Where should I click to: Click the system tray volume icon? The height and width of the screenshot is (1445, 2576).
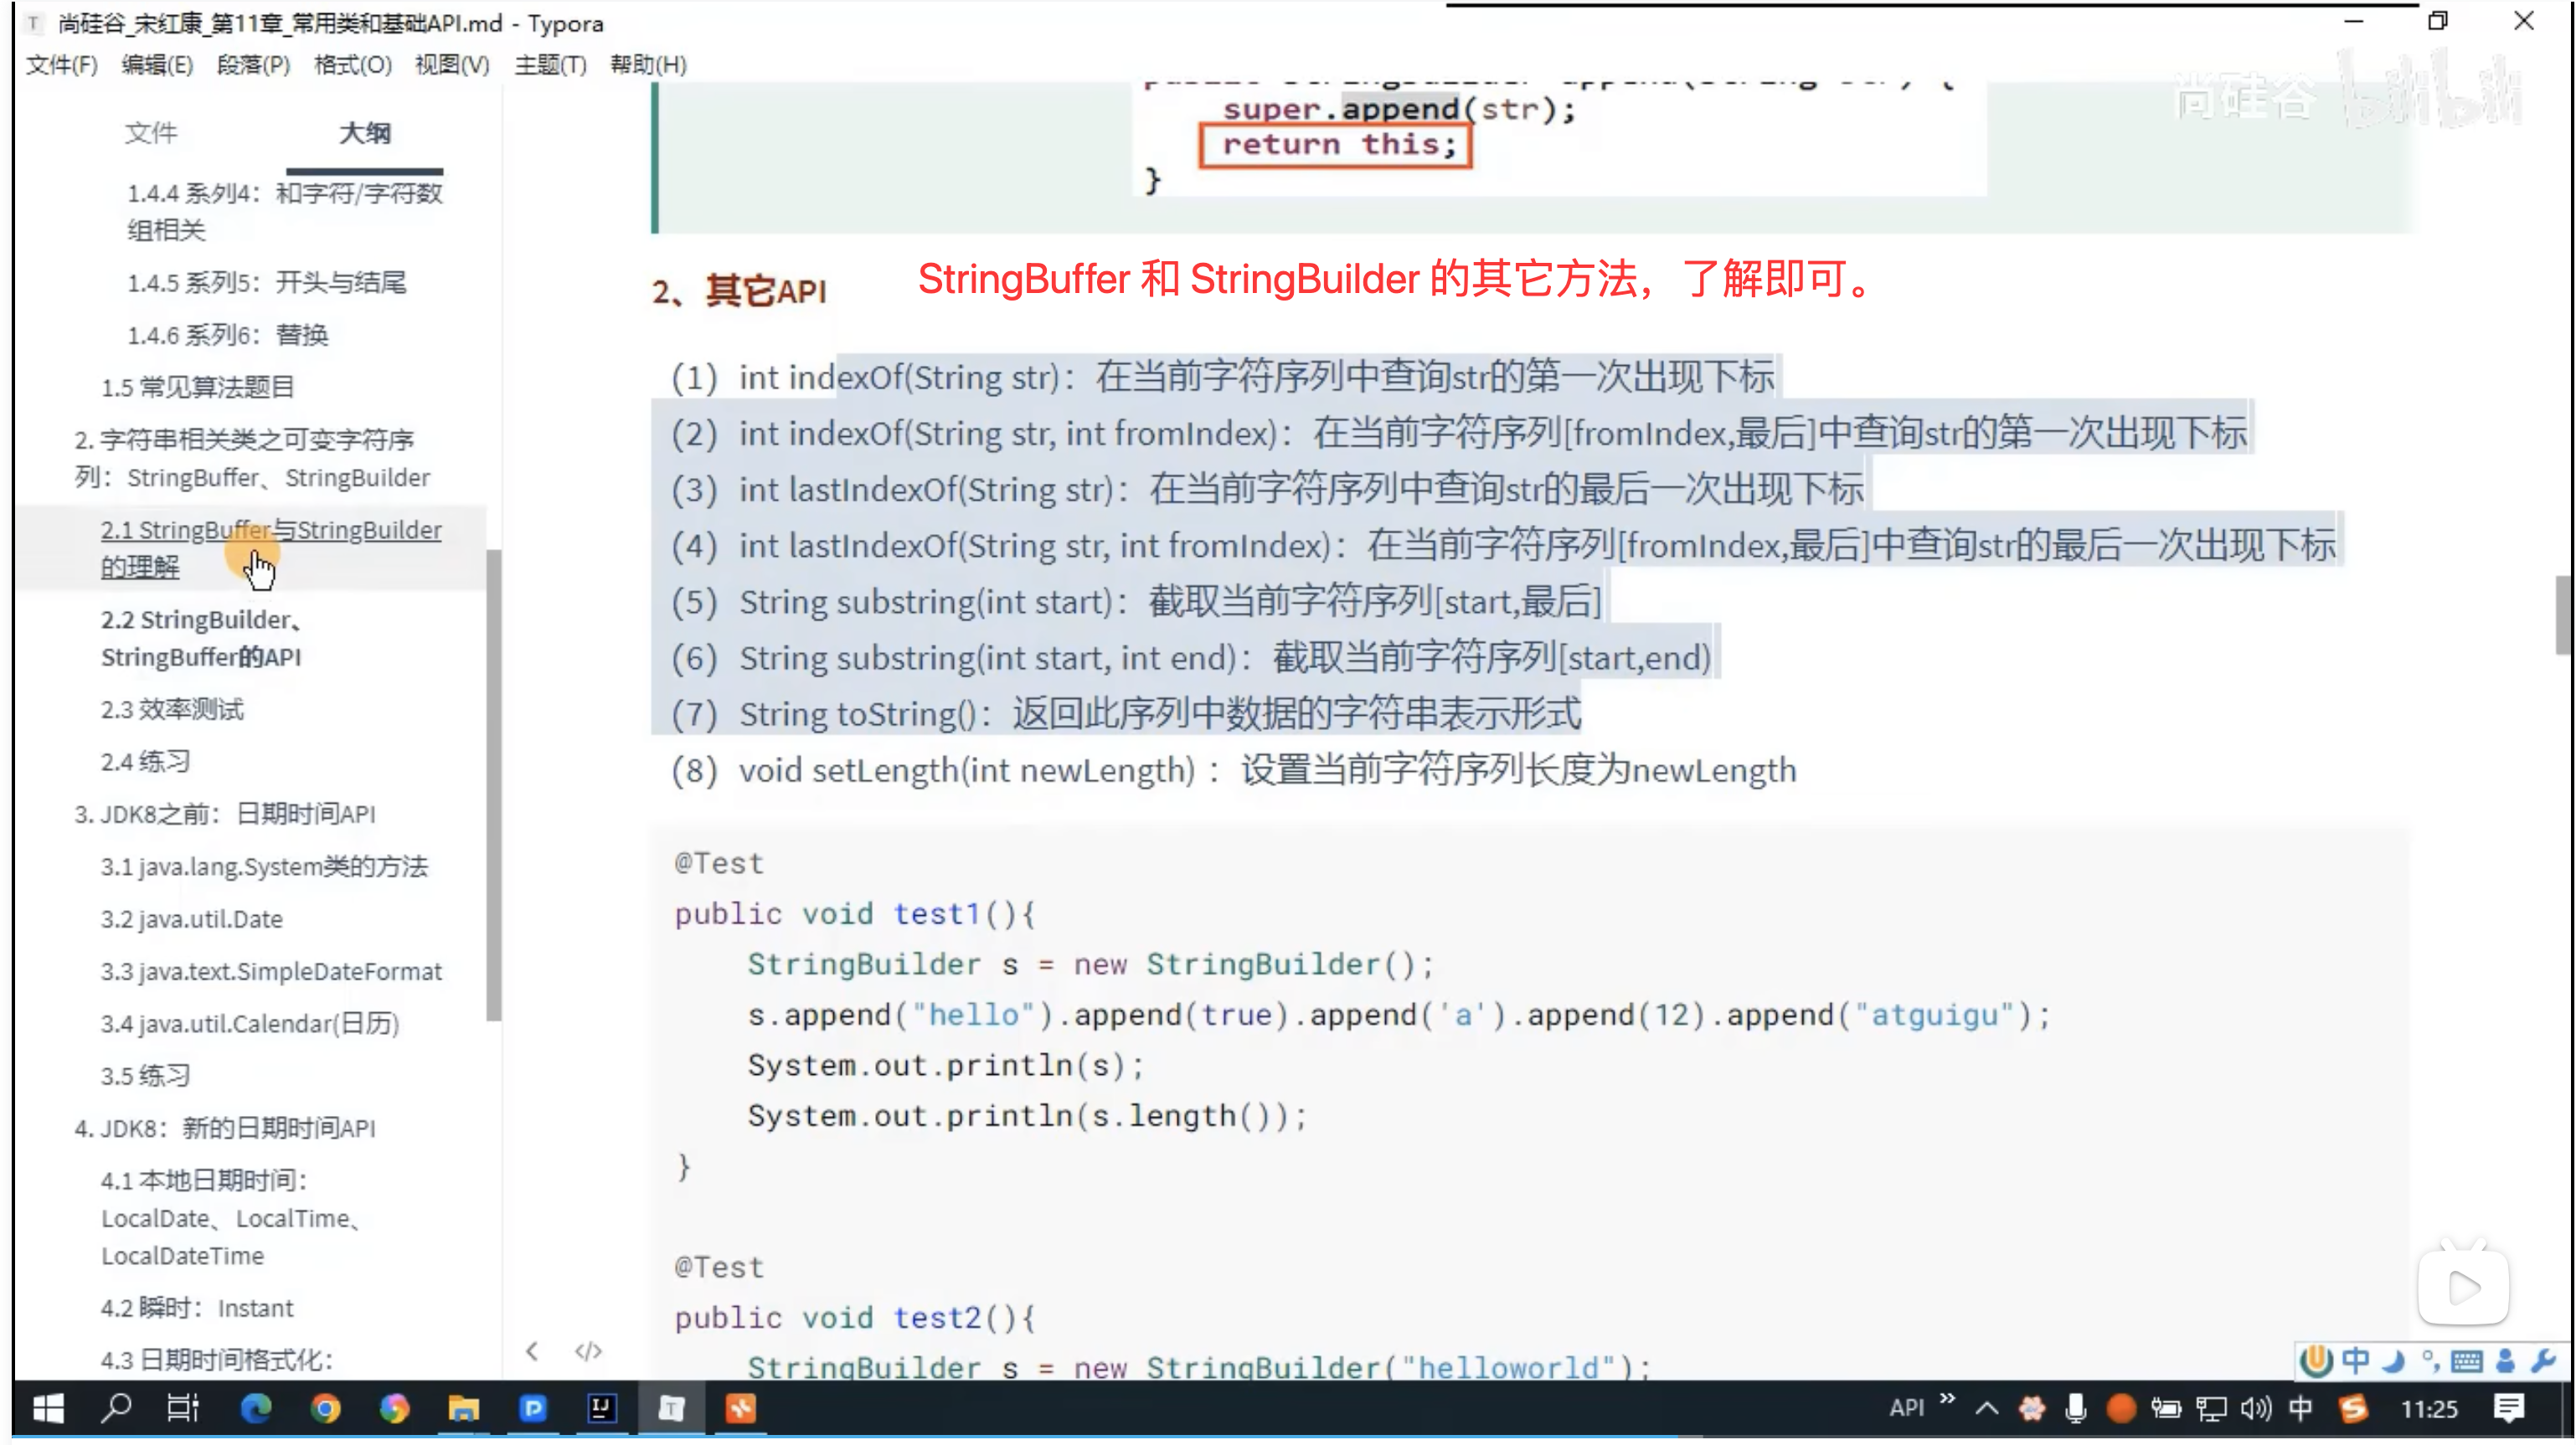click(x=2255, y=1409)
